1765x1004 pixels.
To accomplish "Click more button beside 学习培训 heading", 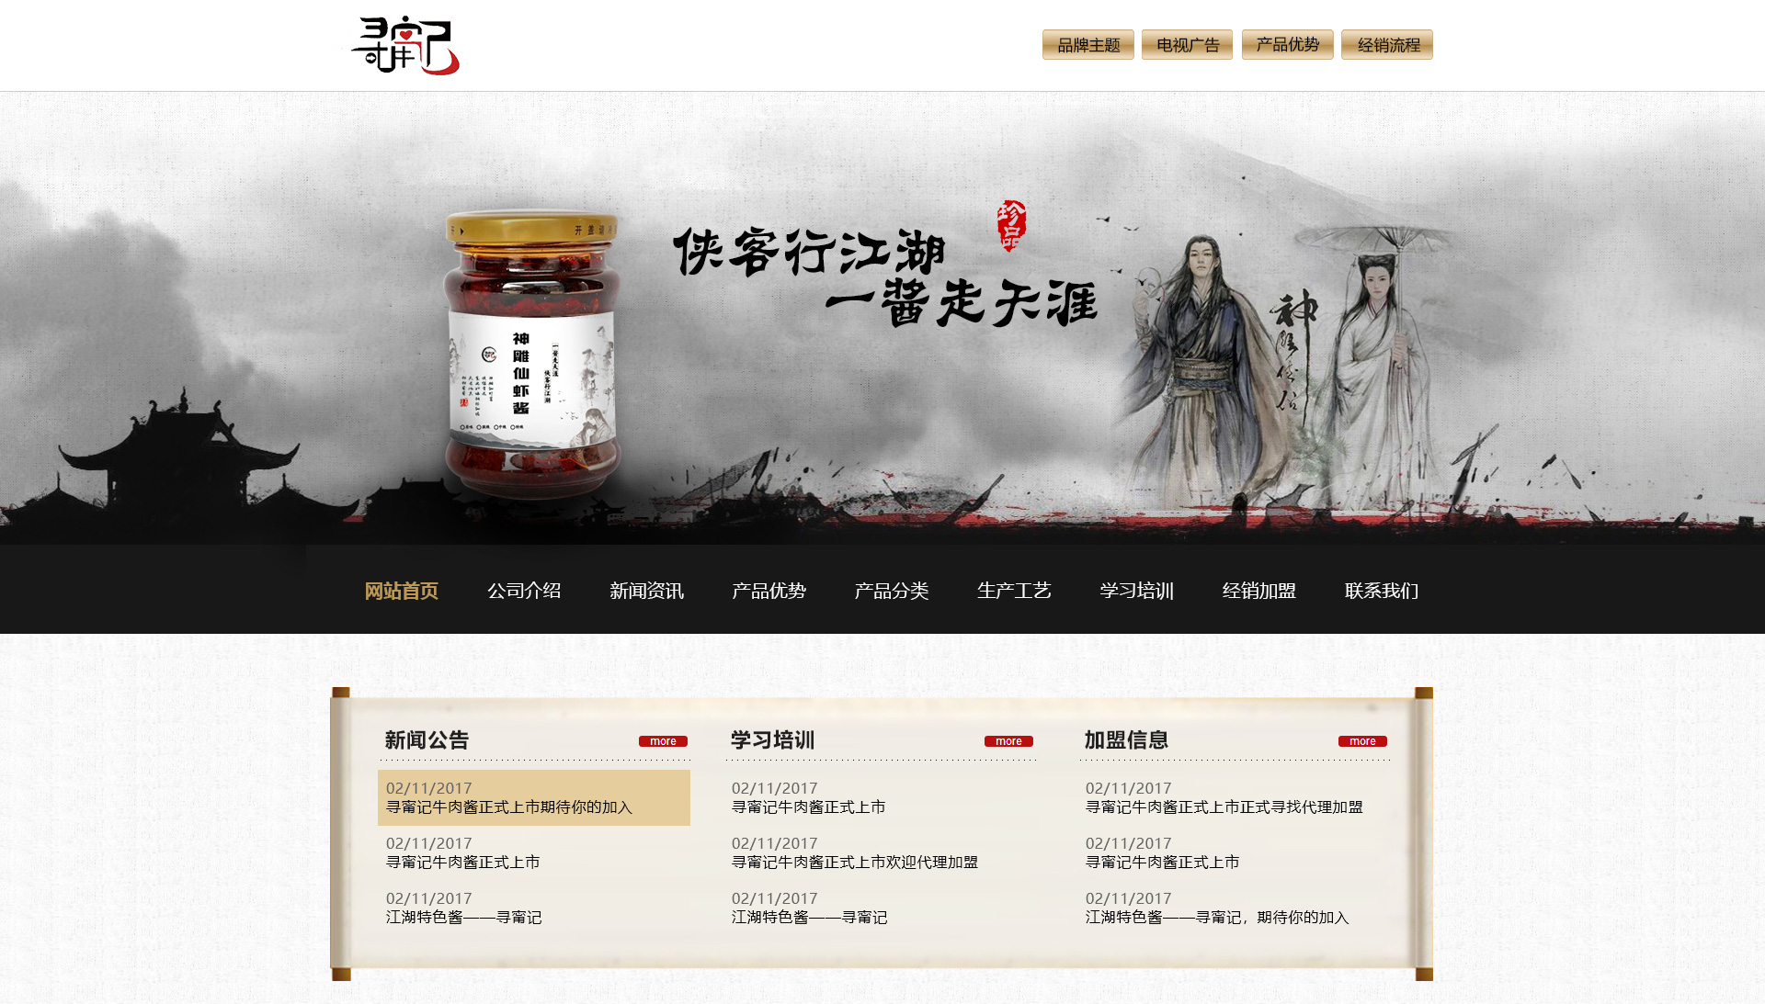I will coord(1008,741).
